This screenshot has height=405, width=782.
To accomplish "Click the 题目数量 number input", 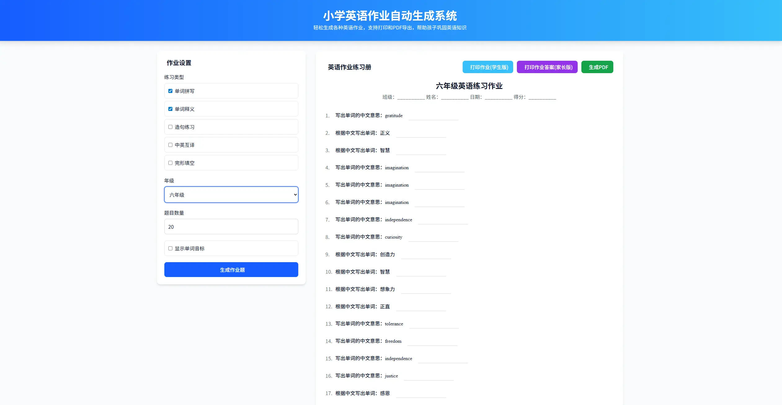I will click(231, 227).
